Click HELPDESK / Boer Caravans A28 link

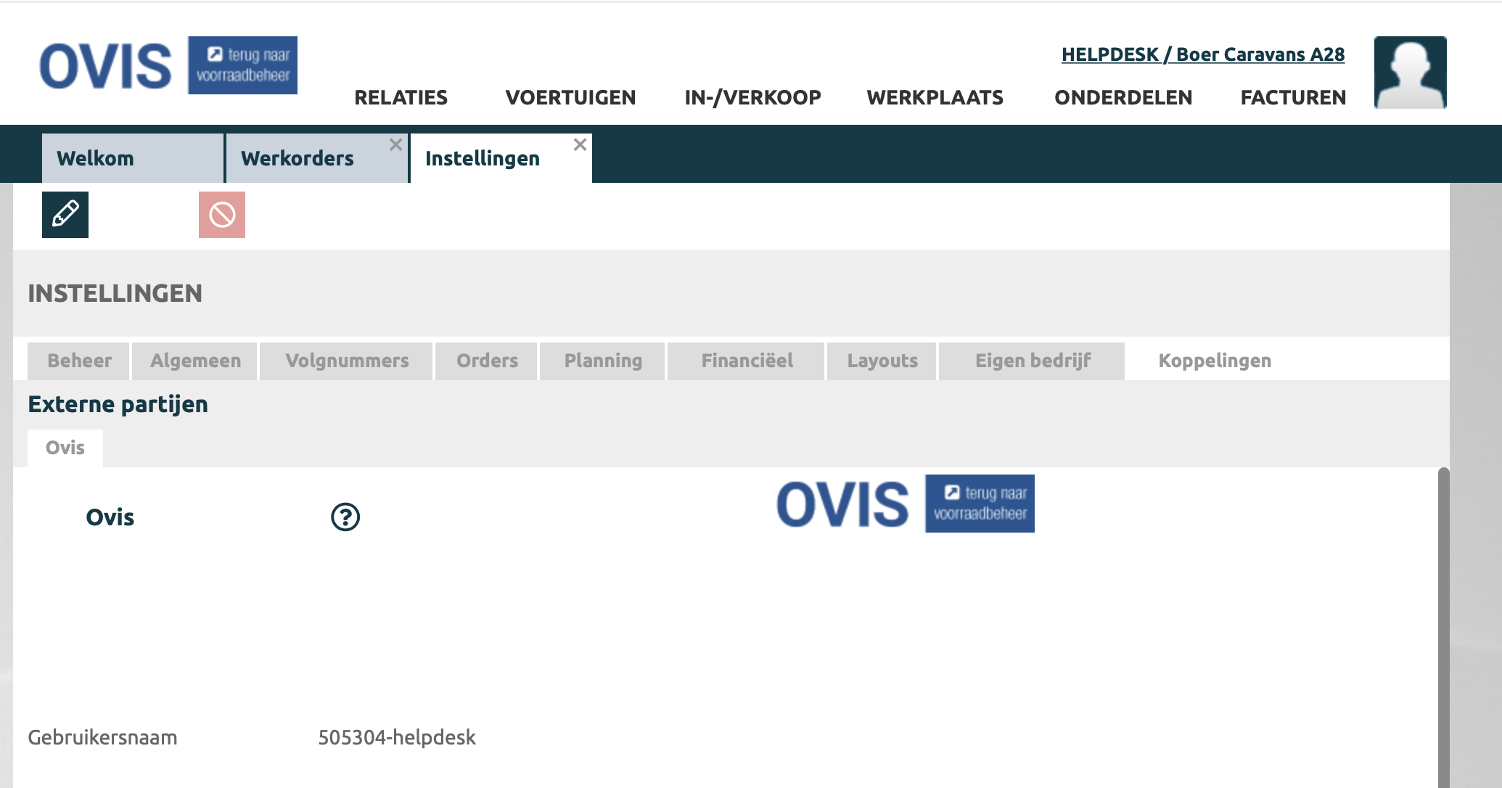1202,54
